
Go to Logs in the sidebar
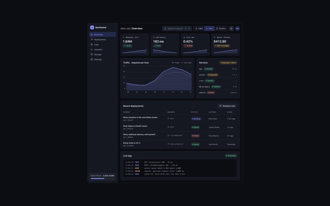coord(103,44)
